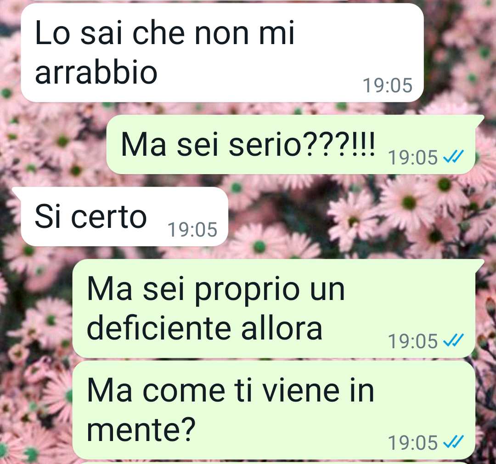
Task: Click the 19:05 timestamp on the "arrabbio" message
Action: point(388,85)
